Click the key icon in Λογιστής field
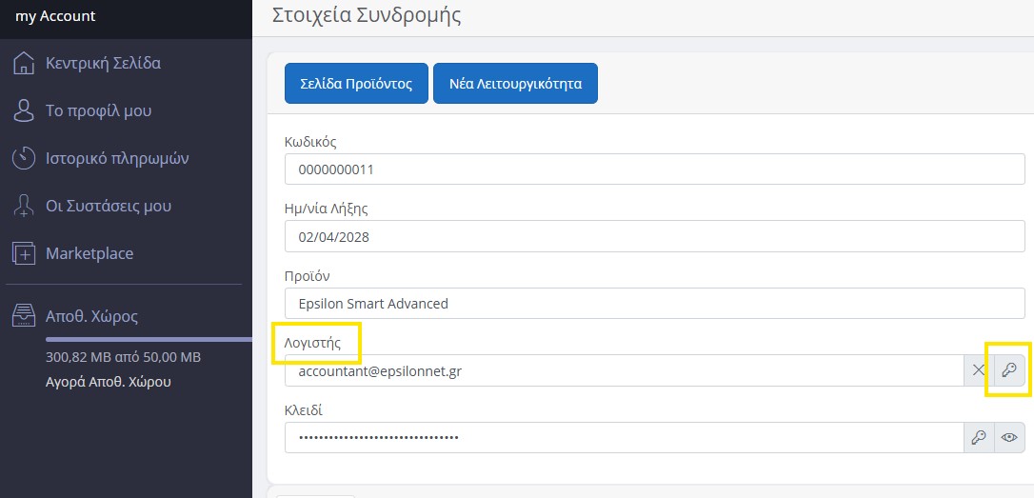Screen dimensions: 1034x498 click(1009, 370)
